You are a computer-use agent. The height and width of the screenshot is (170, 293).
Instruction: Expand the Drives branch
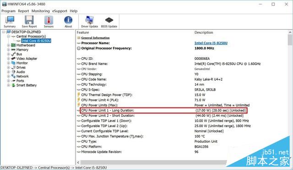8,67
